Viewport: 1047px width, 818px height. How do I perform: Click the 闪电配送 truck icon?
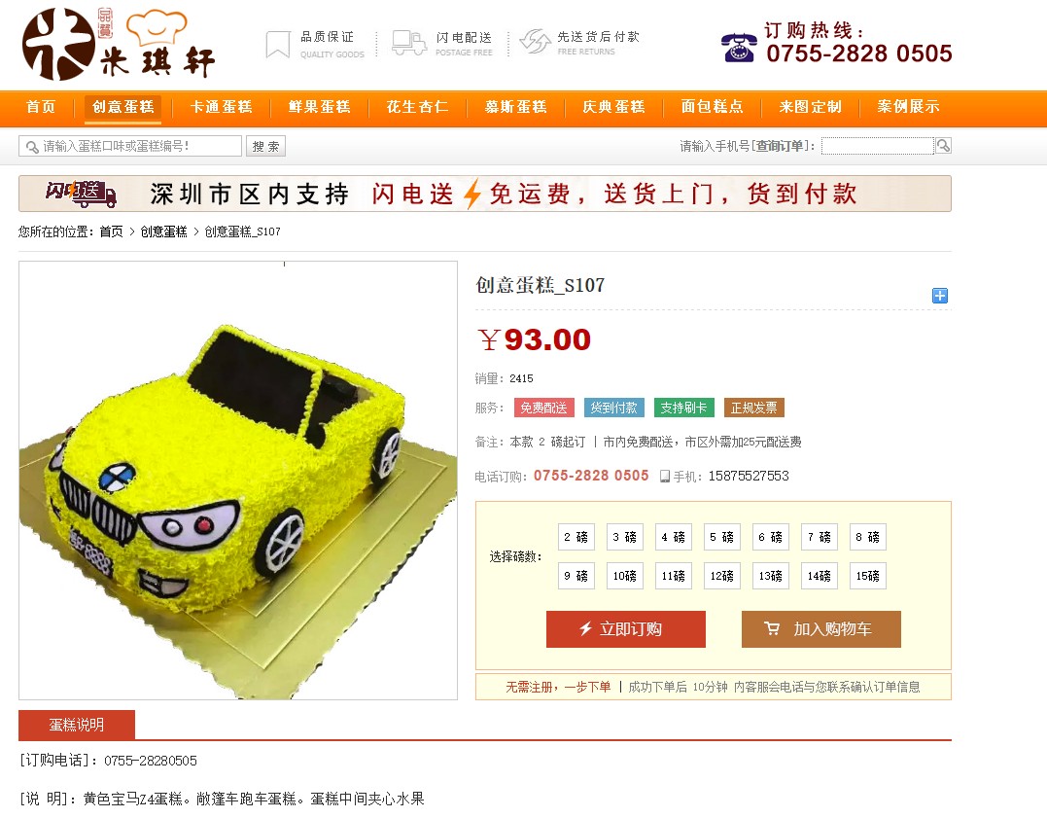tap(408, 43)
